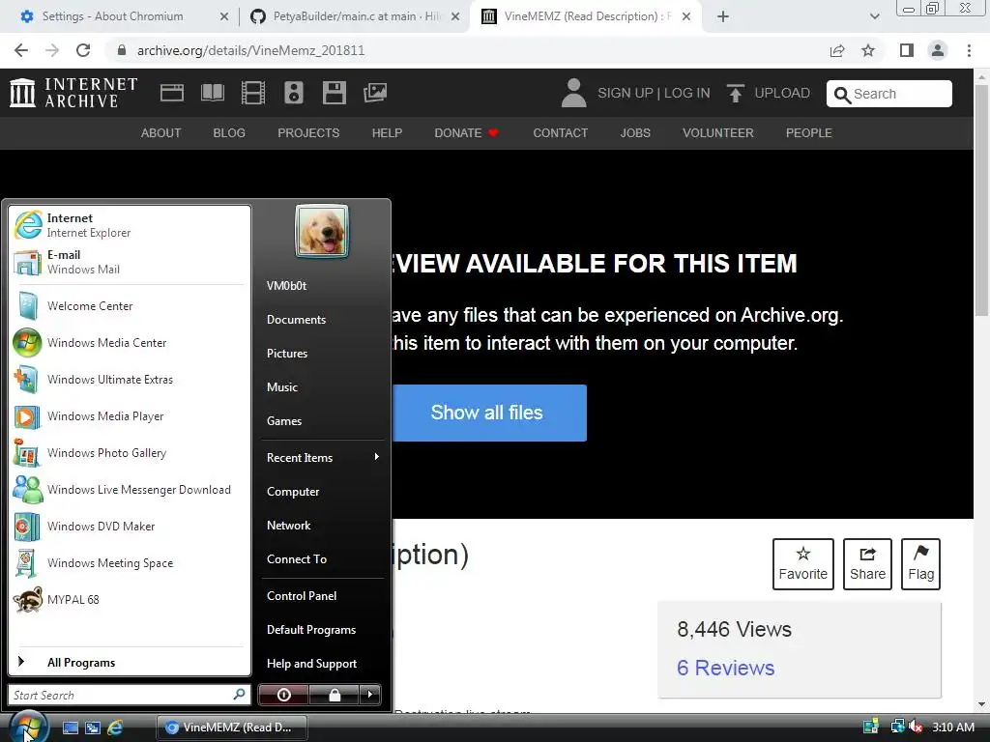Reload the current page
This screenshot has height=742, width=990.
click(83, 50)
